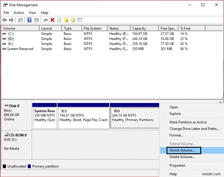Viewport: 224px width, 177px height.
Task: Click the drive connect icon in toolbar
Action: pos(45,20)
